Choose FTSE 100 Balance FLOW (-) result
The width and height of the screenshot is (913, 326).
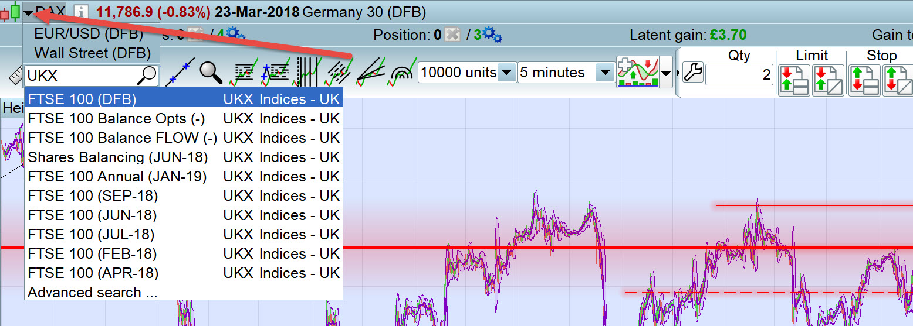pyautogui.click(x=184, y=138)
